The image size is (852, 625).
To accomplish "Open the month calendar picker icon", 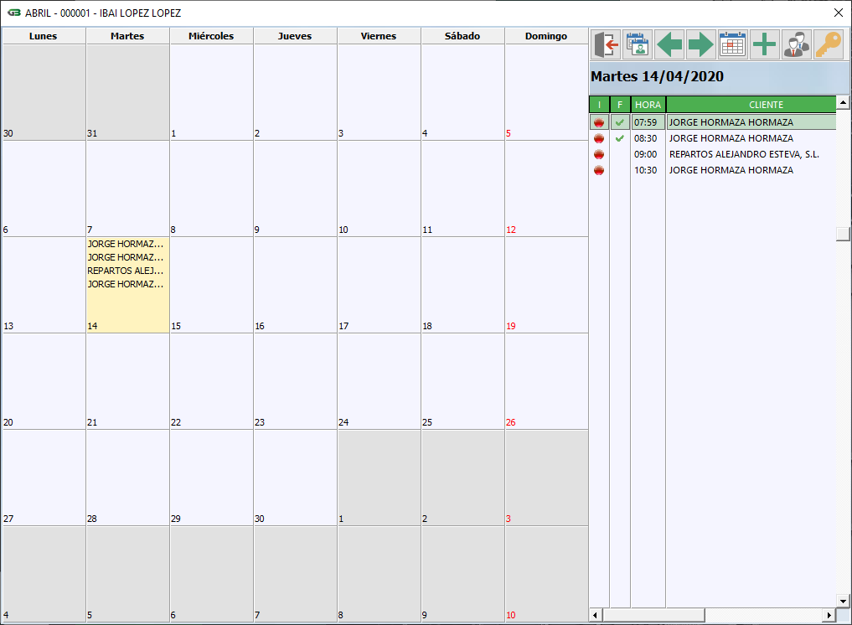I will [732, 44].
